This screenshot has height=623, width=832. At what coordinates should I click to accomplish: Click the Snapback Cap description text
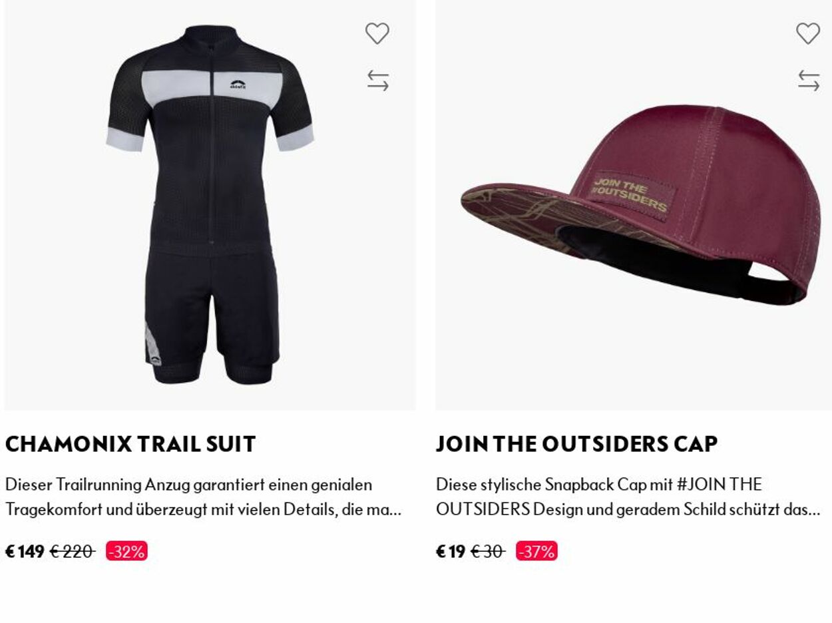628,497
